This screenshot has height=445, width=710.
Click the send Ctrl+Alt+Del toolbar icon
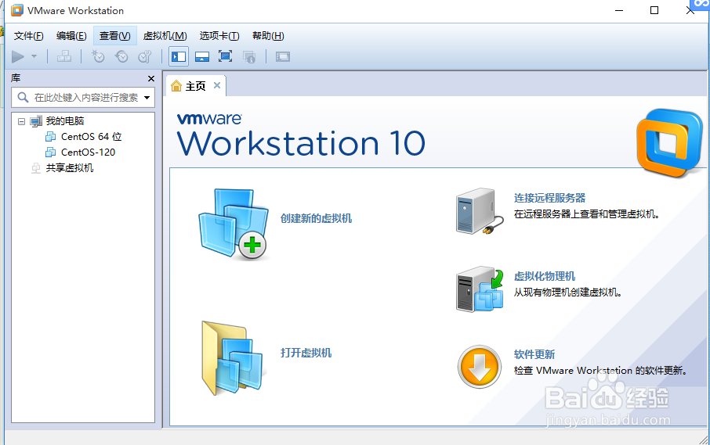tap(64, 56)
